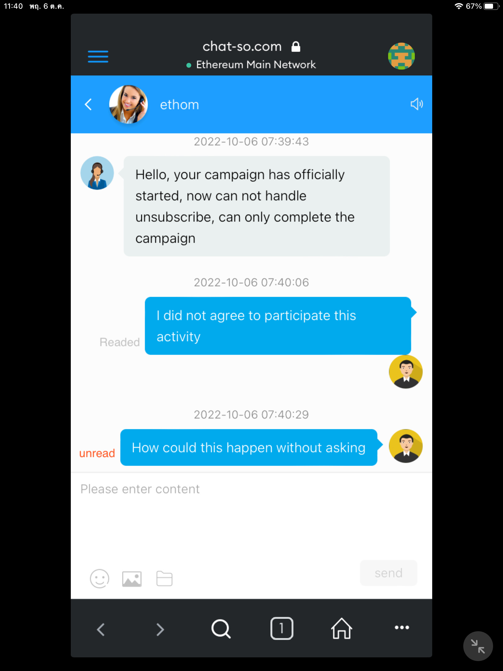Open the emoji picker
This screenshot has height=671, width=503.
point(99,578)
